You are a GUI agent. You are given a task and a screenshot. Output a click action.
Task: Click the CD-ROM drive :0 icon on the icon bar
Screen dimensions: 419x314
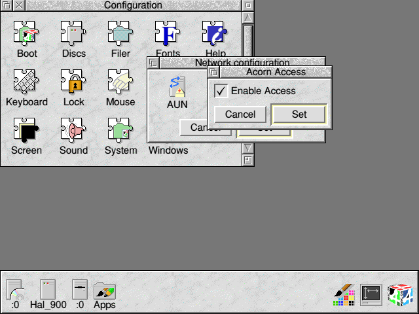[15, 290]
